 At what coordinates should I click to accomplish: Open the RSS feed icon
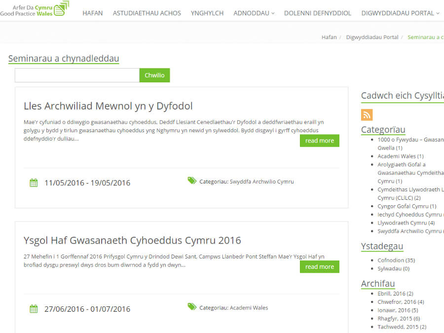pos(367,114)
